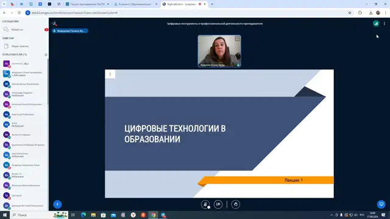The image size is (390, 219).
Task: Click the presentation minimize button at bottom right
Action: click(x=381, y=204)
